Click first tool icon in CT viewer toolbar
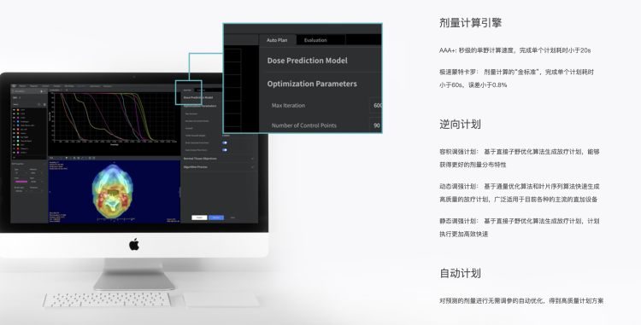The width and height of the screenshot is (641, 325). point(66,158)
